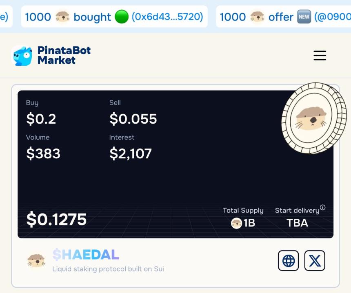Click TBA under Start delivery

[298, 223]
